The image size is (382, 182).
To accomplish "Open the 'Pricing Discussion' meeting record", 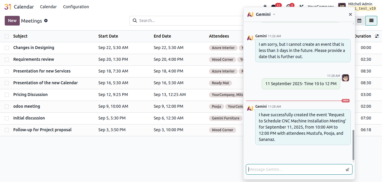I will tap(30, 95).
